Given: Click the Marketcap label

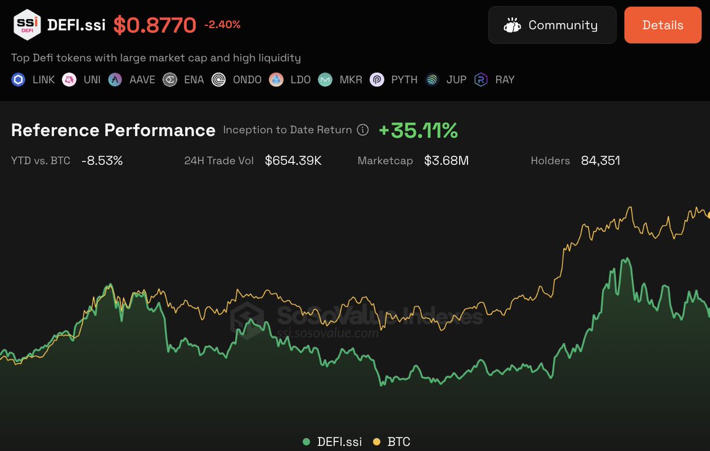Looking at the screenshot, I should coord(385,161).
